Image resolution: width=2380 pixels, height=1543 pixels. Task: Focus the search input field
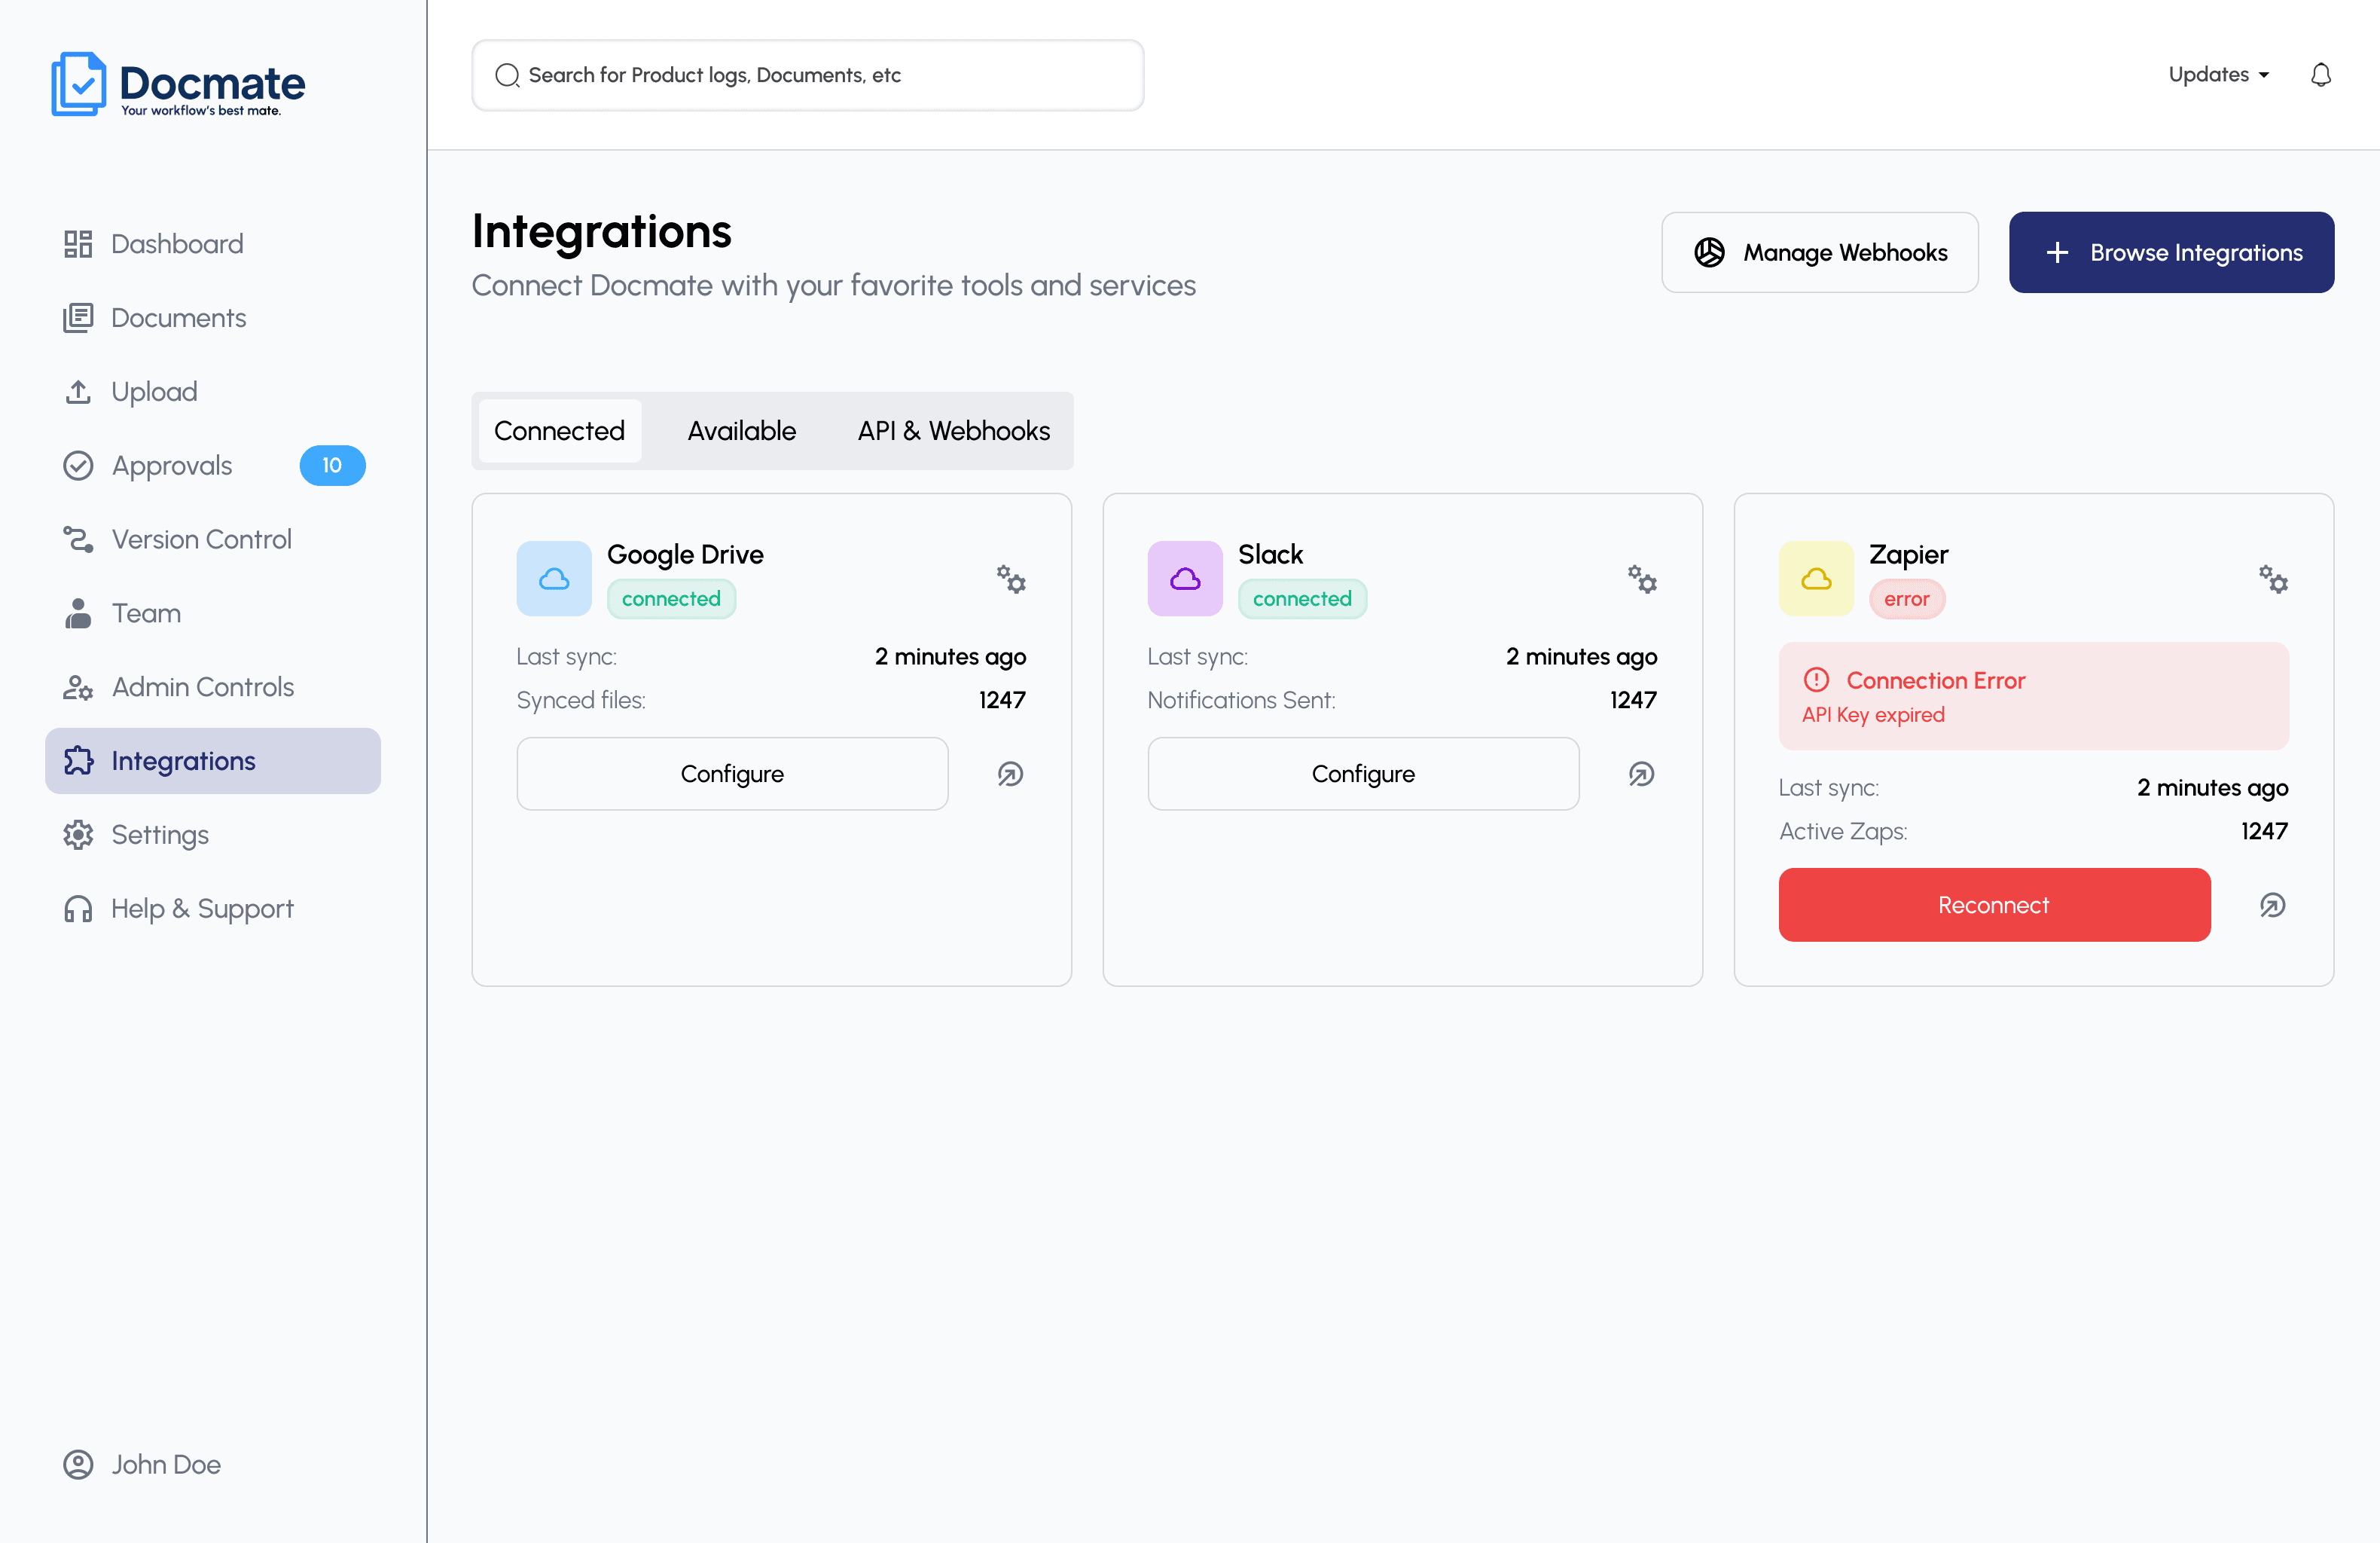pyautogui.click(x=807, y=75)
